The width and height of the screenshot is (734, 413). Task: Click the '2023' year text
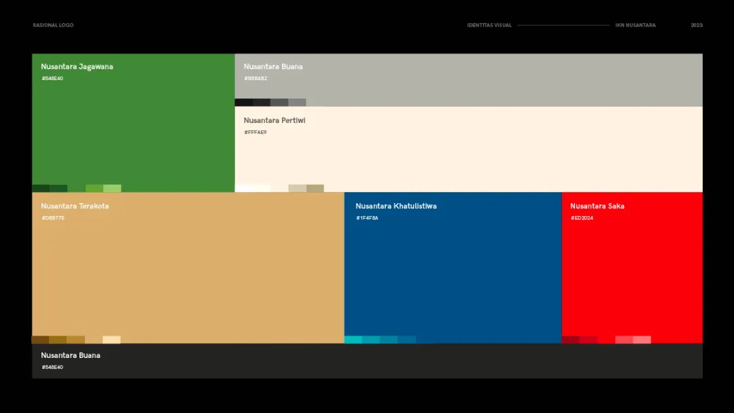(x=697, y=25)
